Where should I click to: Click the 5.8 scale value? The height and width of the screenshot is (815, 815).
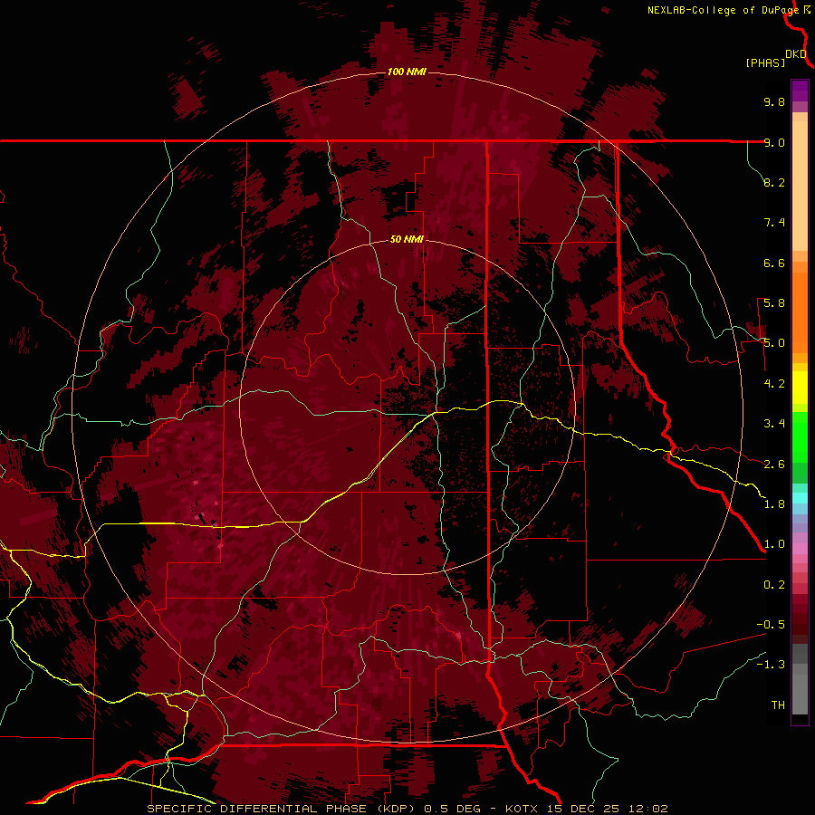(774, 303)
